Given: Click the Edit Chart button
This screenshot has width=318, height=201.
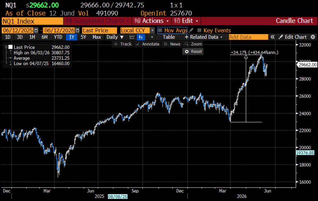Looking at the screenshot, I should coord(293,37).
